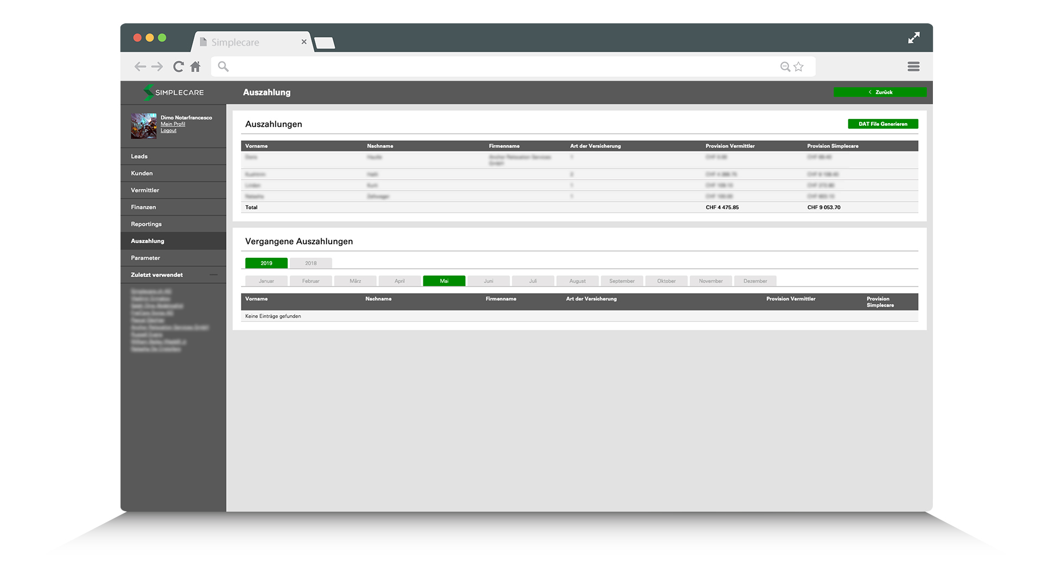Switch to the Juni month tab
The width and height of the screenshot is (1042, 586).
[488, 281]
